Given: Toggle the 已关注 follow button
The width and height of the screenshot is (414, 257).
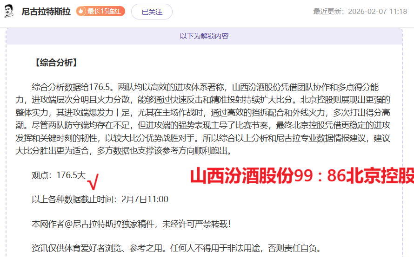Looking at the screenshot, I should [x=152, y=12].
